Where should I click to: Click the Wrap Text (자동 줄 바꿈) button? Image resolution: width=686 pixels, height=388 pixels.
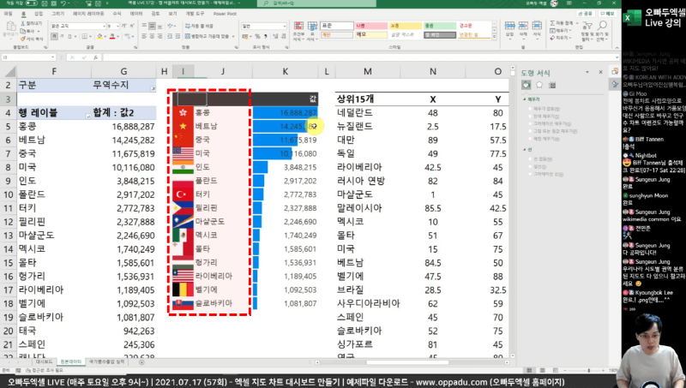coord(199,27)
